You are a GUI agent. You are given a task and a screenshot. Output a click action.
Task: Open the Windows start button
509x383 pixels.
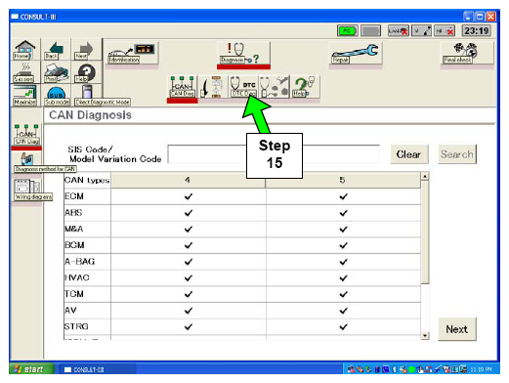[x=31, y=369]
